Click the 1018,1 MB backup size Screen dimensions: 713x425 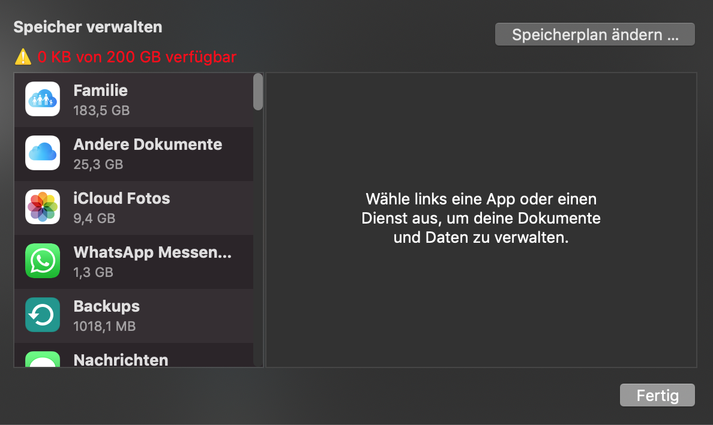click(104, 326)
